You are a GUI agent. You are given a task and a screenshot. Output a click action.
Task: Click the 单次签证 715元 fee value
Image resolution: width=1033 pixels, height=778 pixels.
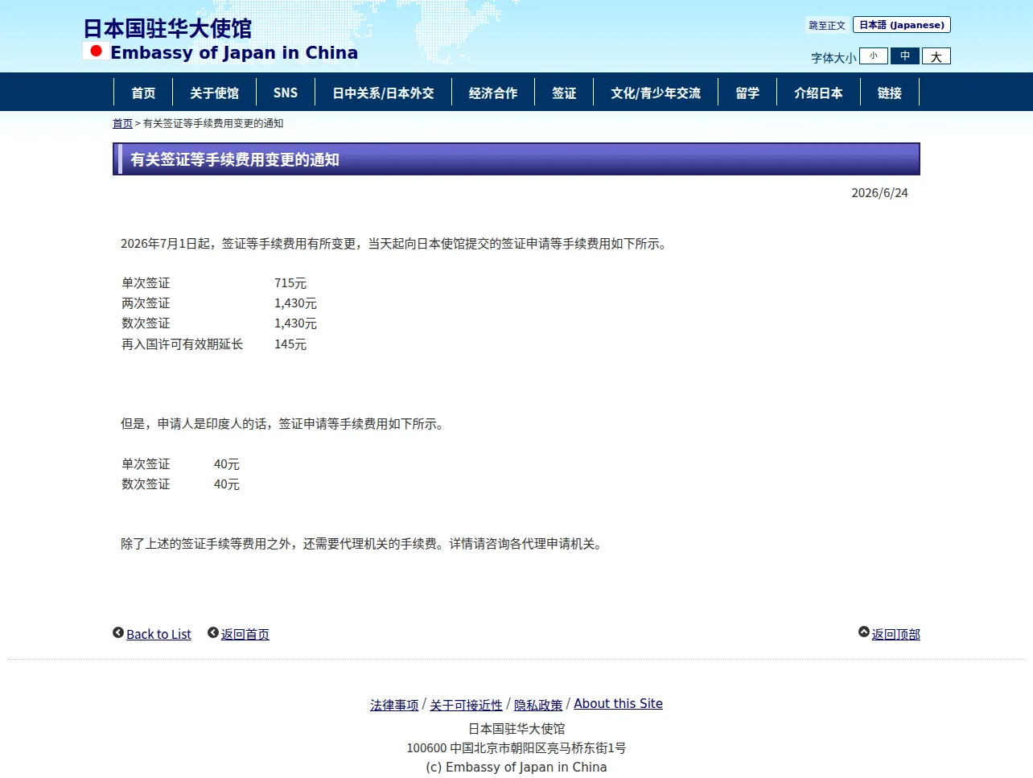tap(290, 283)
